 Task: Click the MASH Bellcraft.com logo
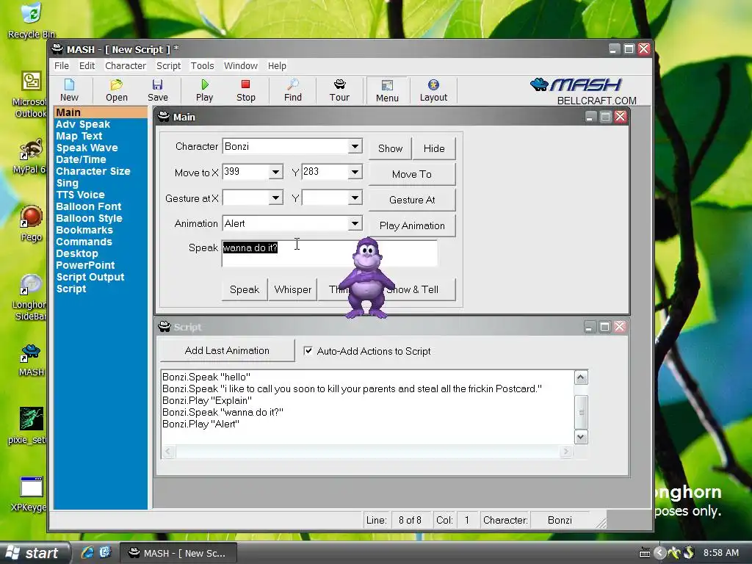point(584,91)
